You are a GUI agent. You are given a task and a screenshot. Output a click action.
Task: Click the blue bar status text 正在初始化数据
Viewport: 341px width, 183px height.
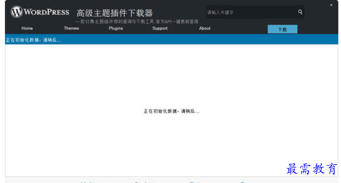point(34,40)
